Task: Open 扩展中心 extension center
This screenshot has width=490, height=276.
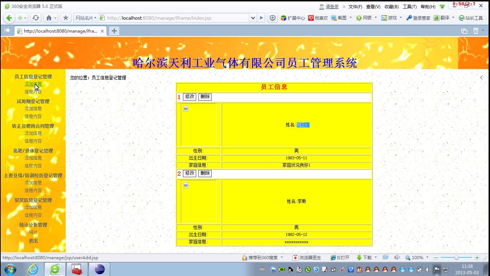Action: (293, 18)
